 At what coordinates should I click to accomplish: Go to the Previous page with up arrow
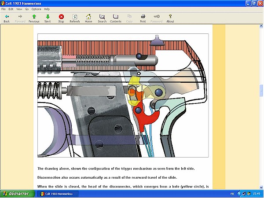pos(34,18)
